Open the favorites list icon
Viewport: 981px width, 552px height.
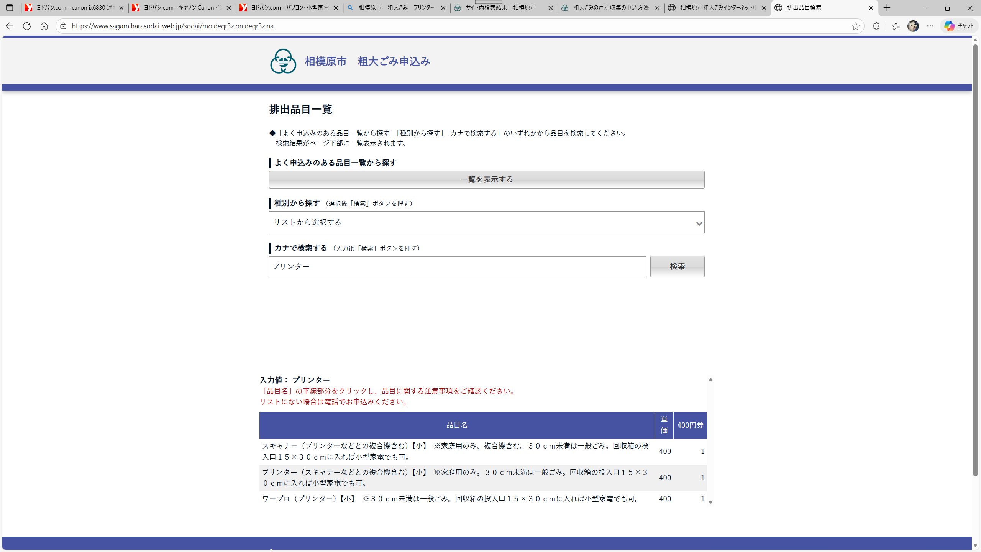(896, 26)
